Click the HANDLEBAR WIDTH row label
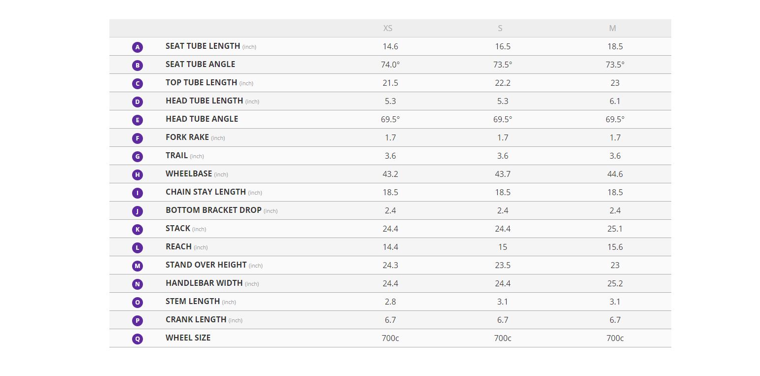This screenshot has width=760, height=376. click(x=204, y=283)
